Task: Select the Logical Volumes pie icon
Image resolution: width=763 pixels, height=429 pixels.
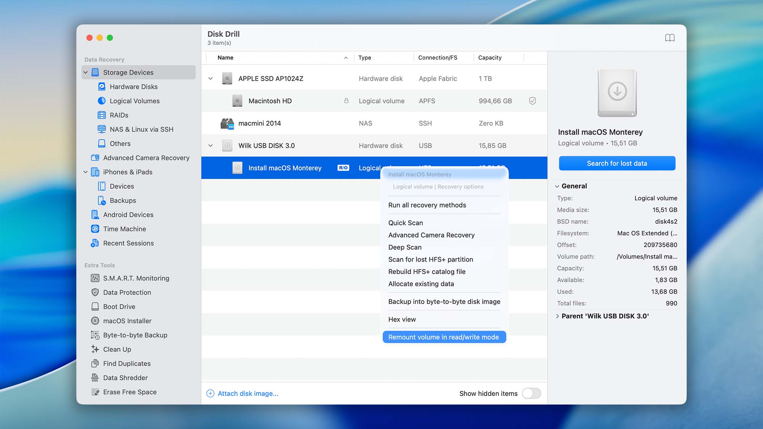Action: click(101, 101)
